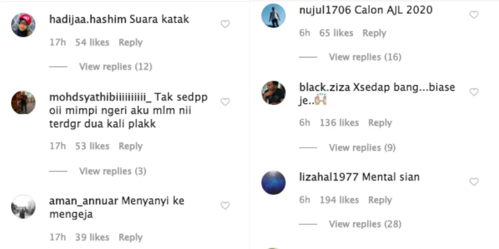Tap heart on aman_annuar's comment
The image size is (499, 249).
point(225,206)
